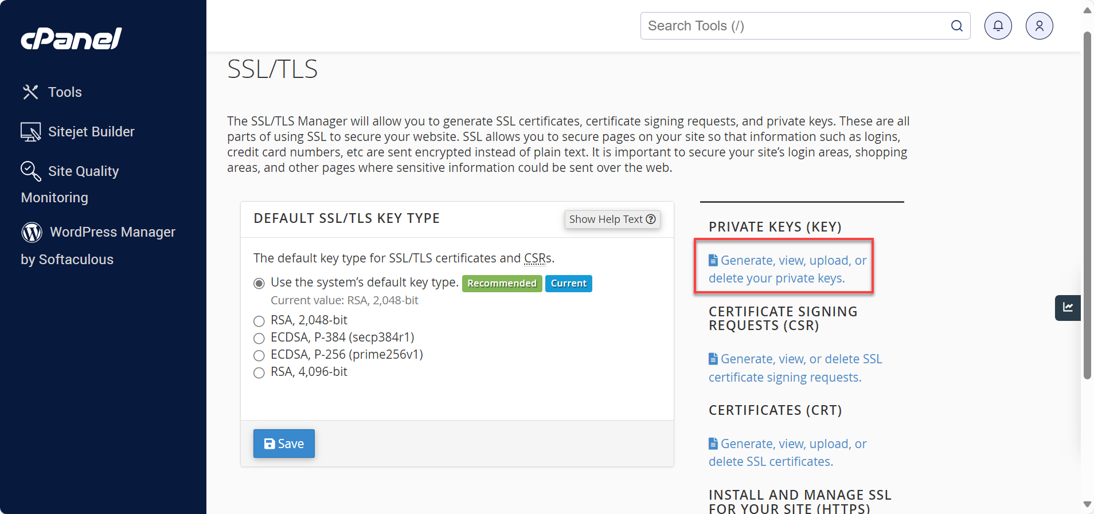The image size is (1094, 514).
Task: Select the RSA, 2,048-bit radio option
Action: (259, 321)
